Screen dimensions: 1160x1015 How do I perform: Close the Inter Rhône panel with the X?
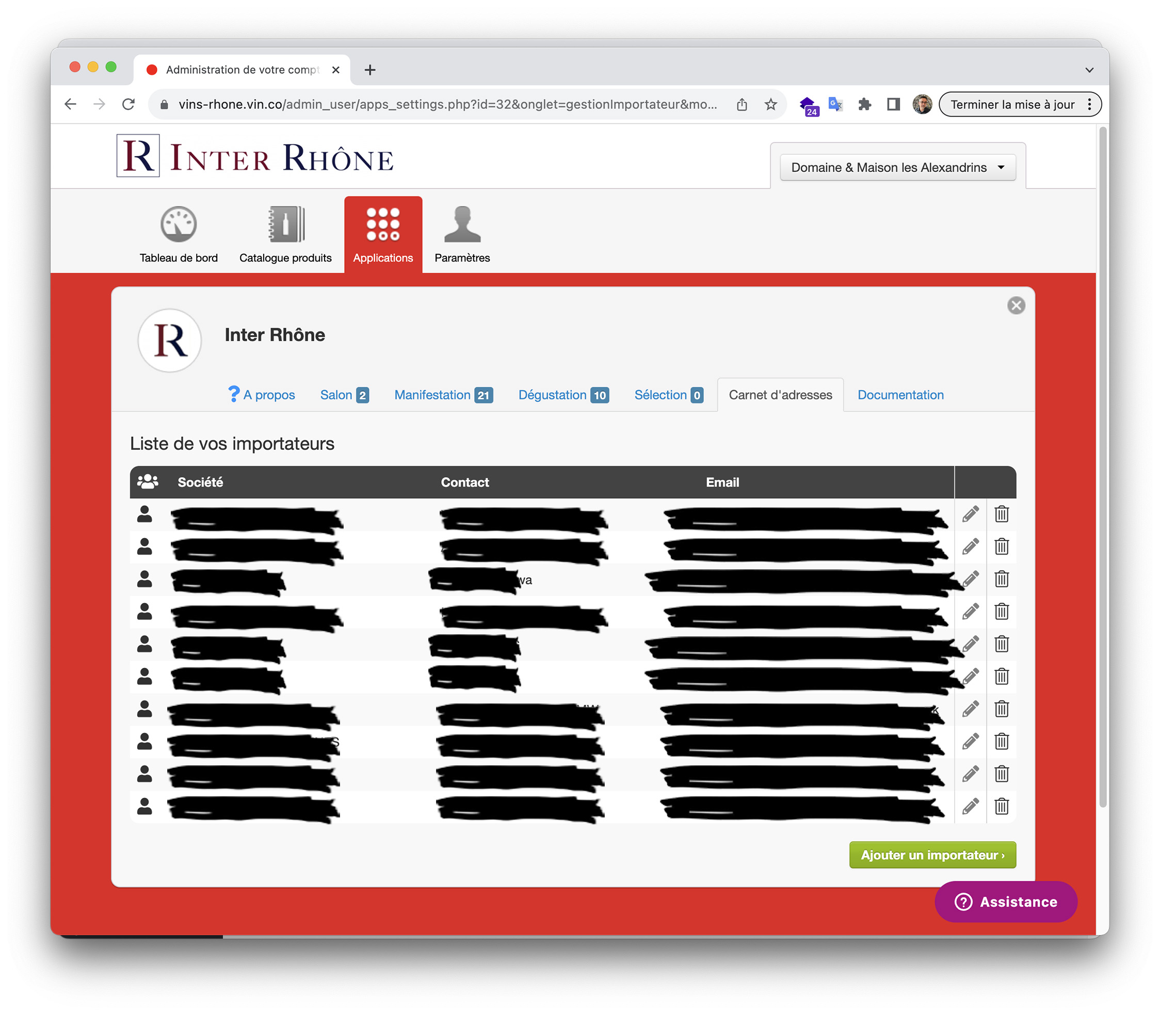pyautogui.click(x=1016, y=305)
